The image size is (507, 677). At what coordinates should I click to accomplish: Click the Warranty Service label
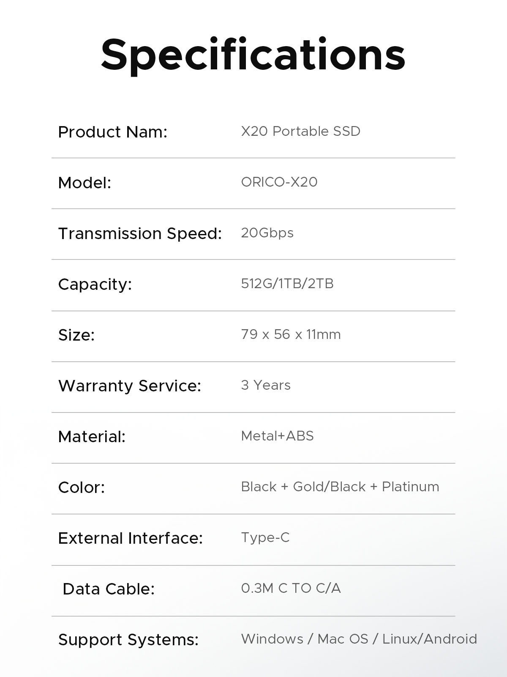129,386
